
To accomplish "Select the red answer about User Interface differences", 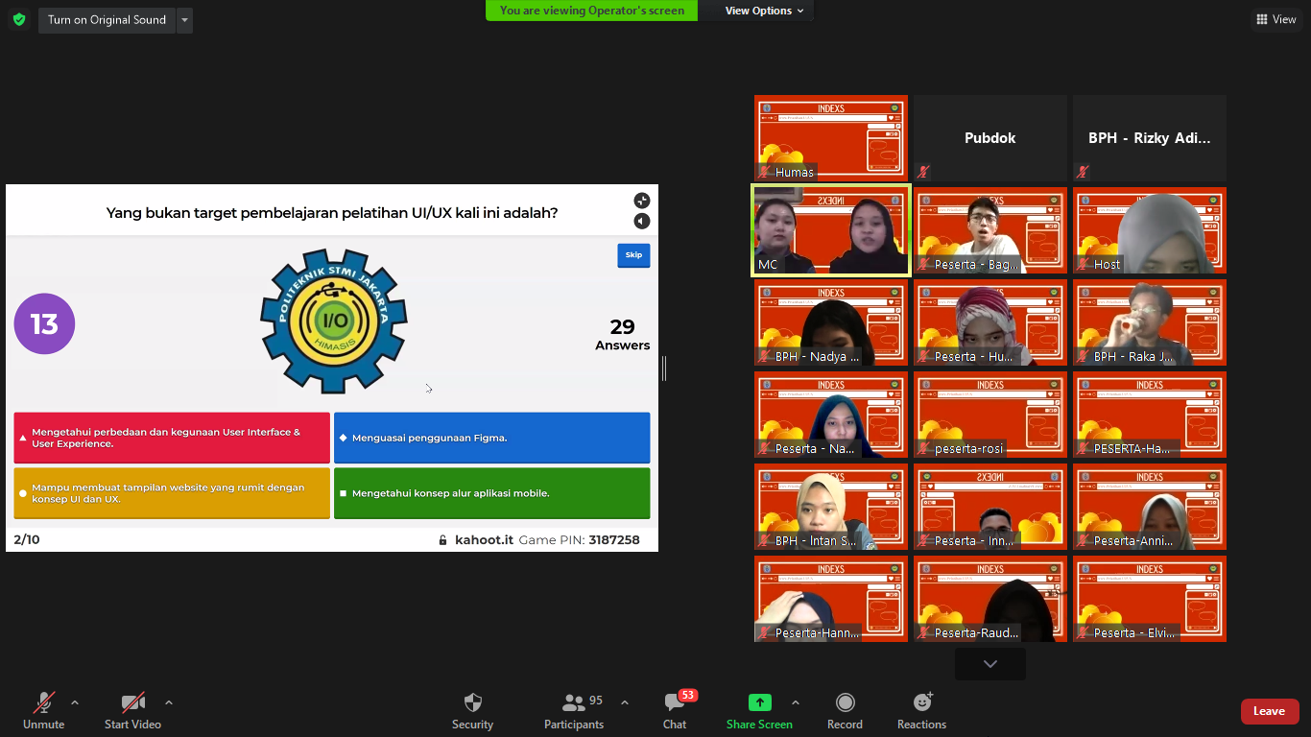I will click(172, 438).
